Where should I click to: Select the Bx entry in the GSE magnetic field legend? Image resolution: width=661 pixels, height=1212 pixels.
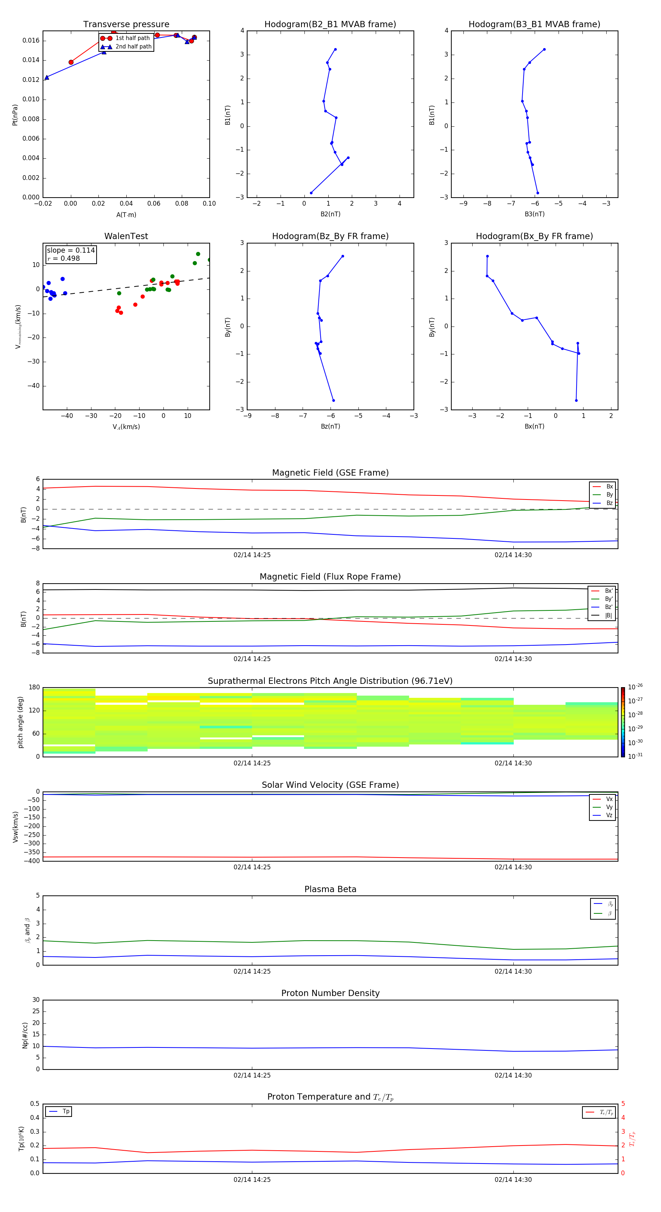pos(603,487)
